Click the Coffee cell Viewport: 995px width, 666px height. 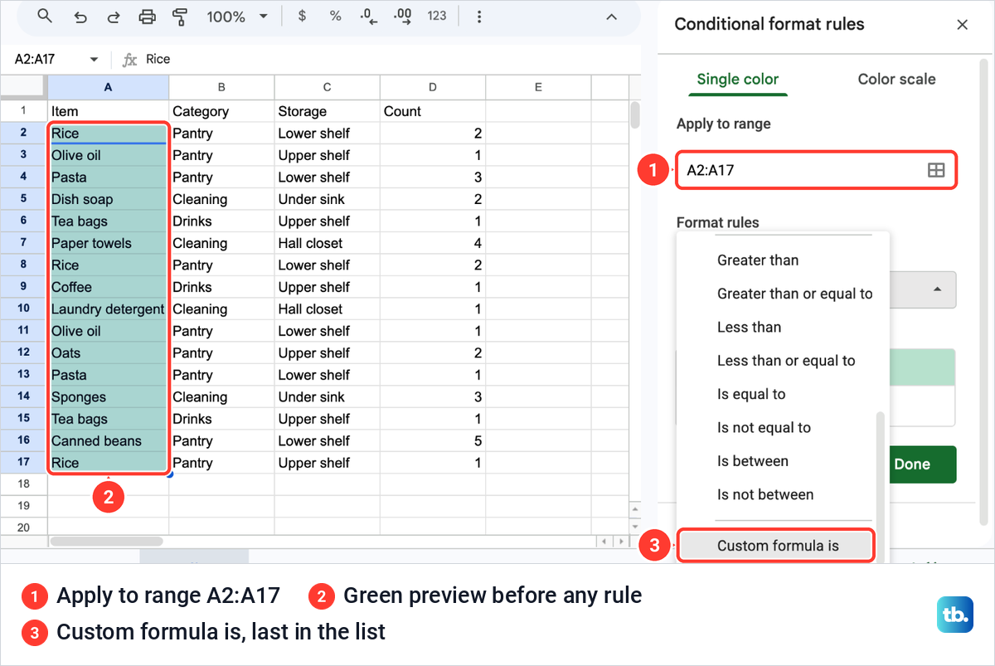click(x=108, y=287)
